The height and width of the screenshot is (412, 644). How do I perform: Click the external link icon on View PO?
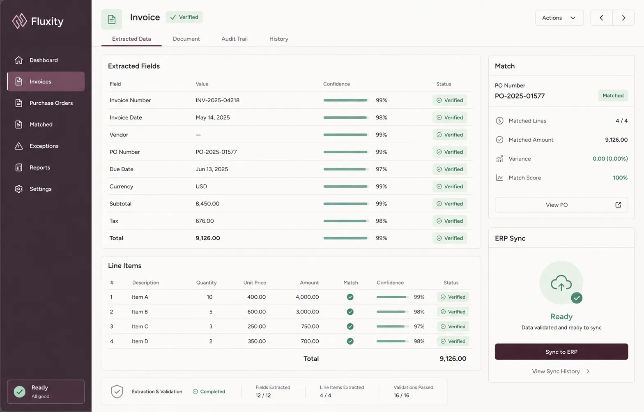(618, 205)
